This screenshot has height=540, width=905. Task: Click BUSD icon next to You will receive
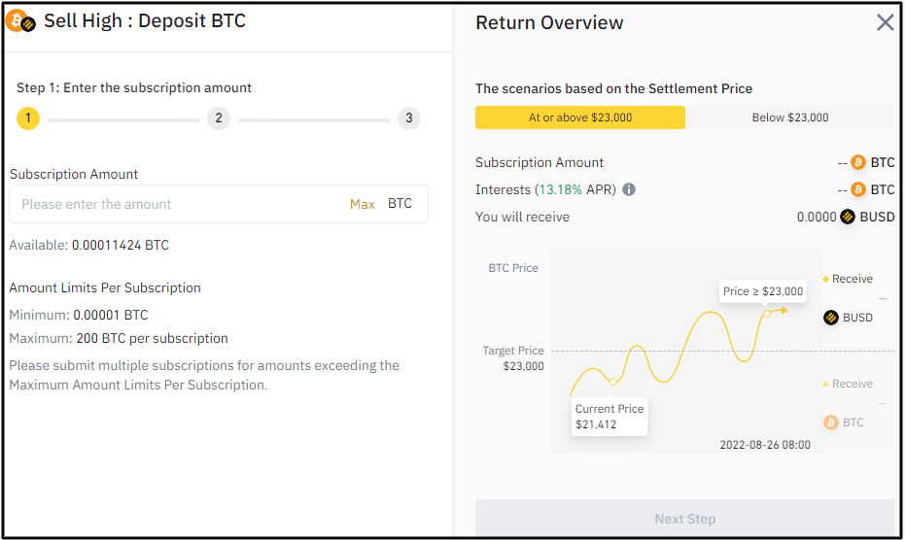pos(848,217)
